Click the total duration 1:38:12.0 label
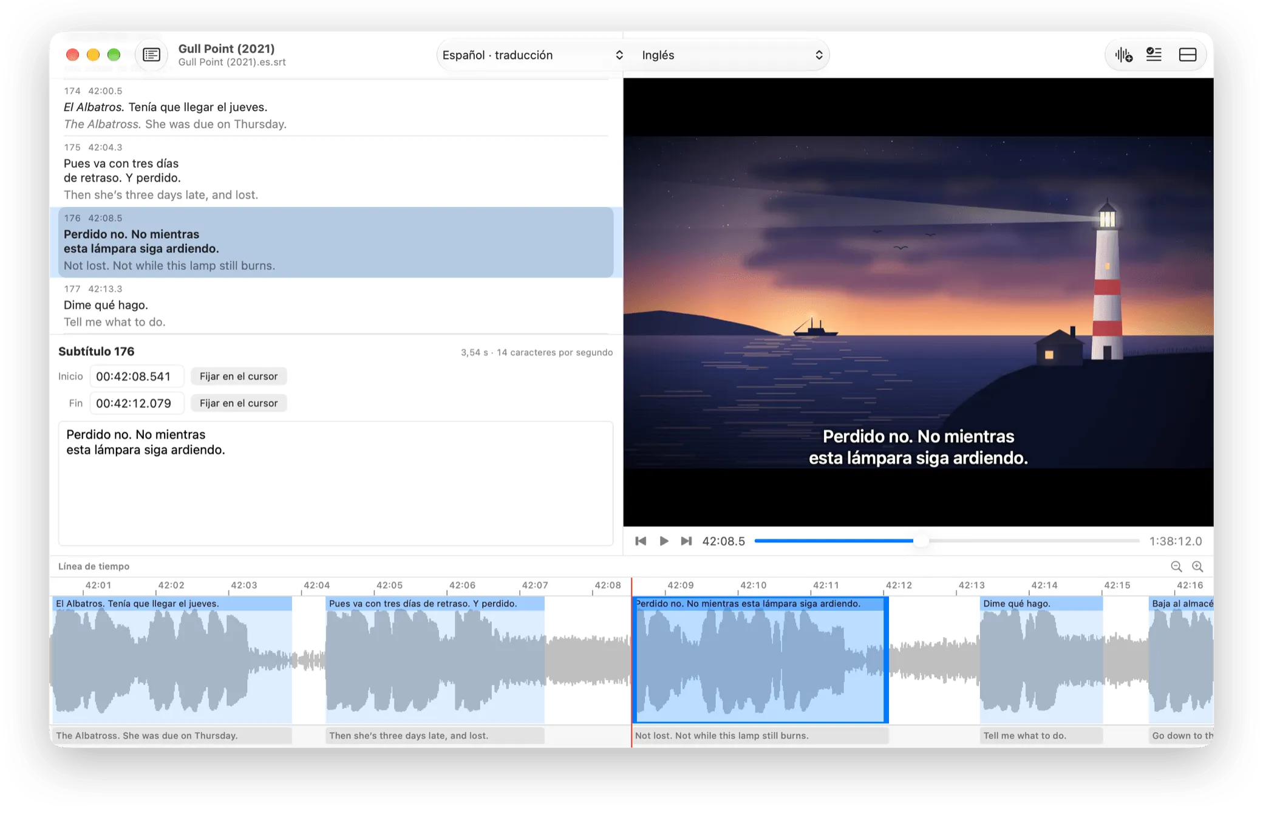This screenshot has width=1263, height=815. pyautogui.click(x=1176, y=541)
